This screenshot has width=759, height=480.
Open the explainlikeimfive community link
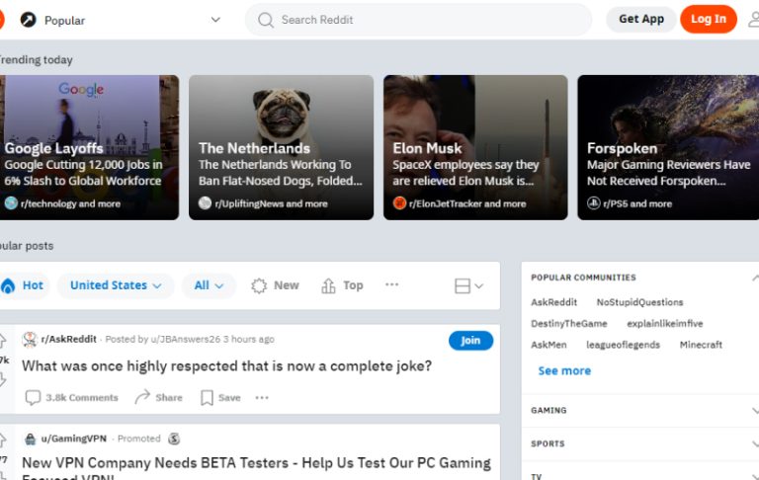664,324
